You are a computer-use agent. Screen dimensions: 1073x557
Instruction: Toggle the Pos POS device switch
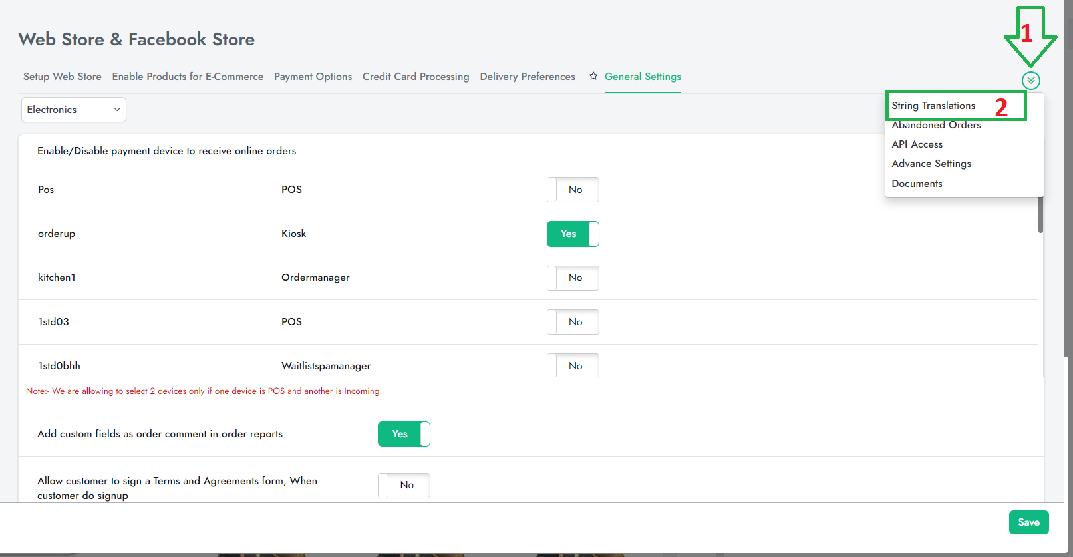click(x=573, y=190)
